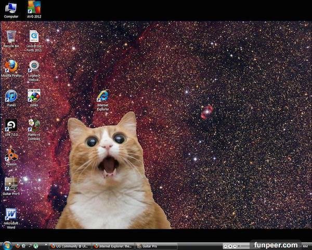Select the Internet Explorer desktop icon
This screenshot has height=250, width=312.
(103, 97)
